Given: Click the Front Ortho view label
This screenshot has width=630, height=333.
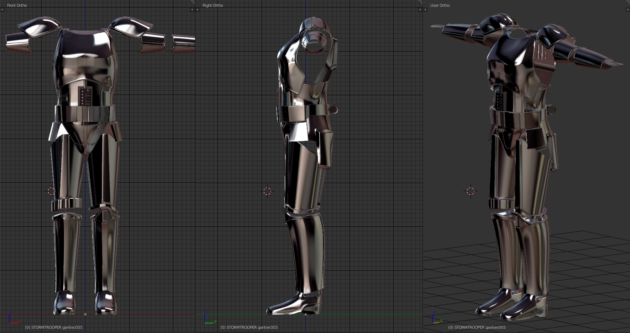Looking at the screenshot, I should tap(17, 5).
